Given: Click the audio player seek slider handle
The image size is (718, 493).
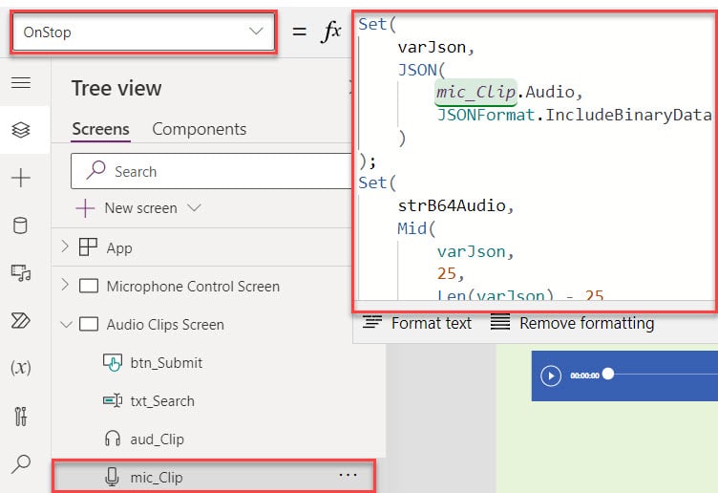Looking at the screenshot, I should [608, 374].
